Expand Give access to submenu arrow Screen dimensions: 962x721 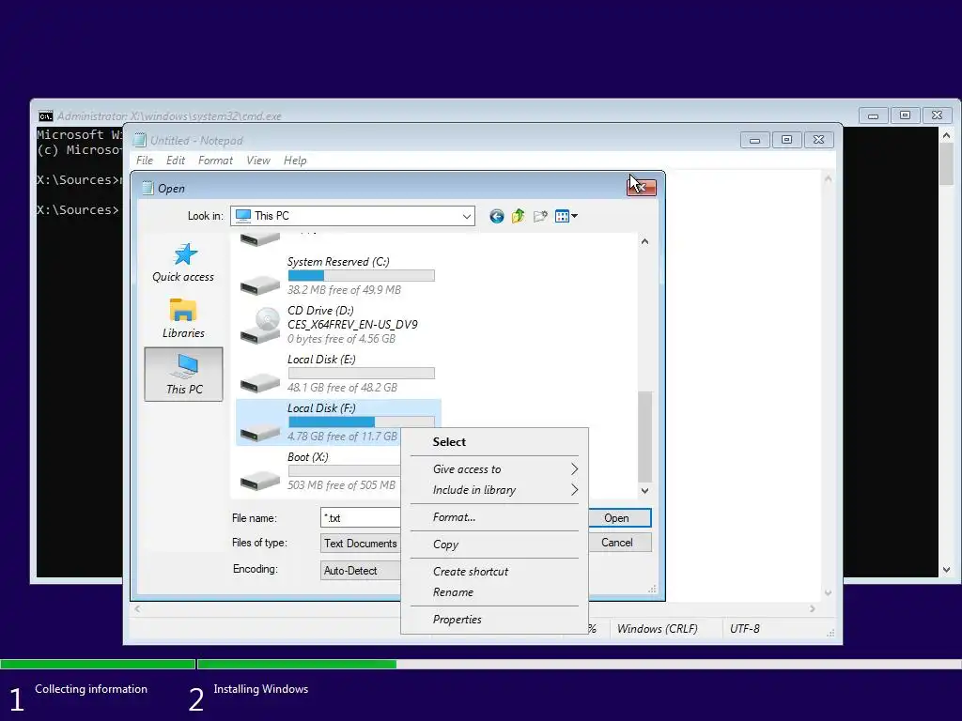[x=574, y=469]
